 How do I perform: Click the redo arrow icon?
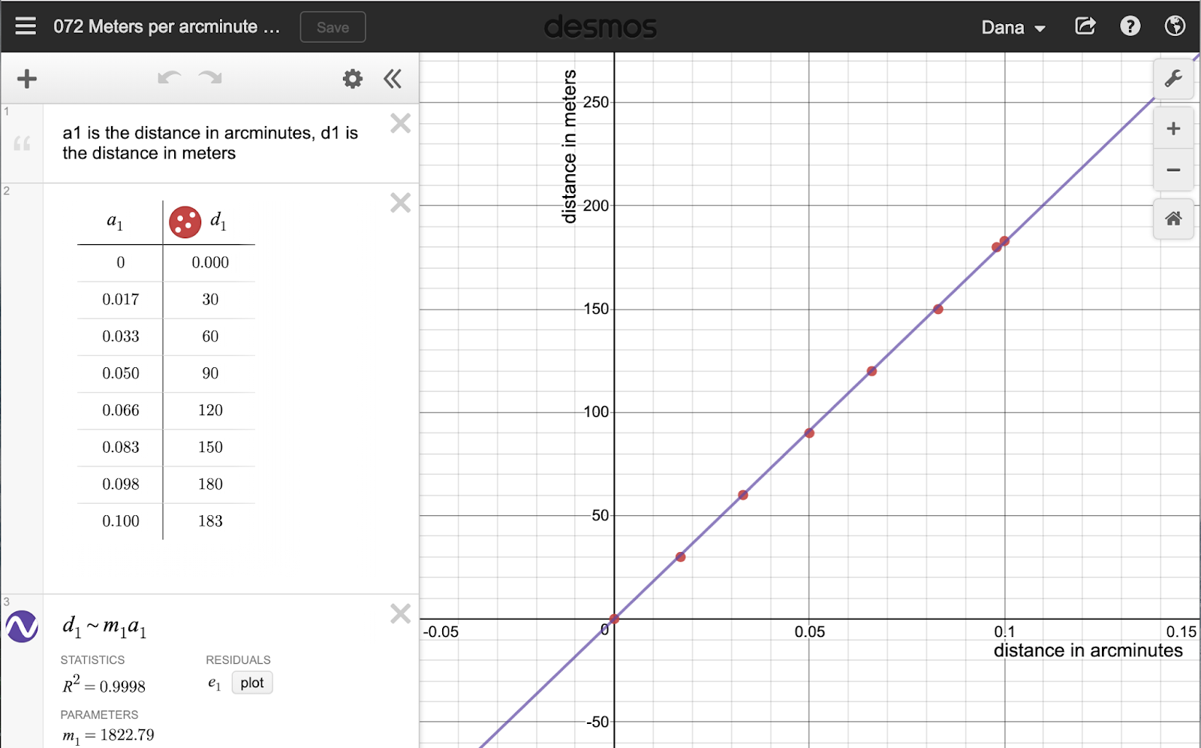210,78
